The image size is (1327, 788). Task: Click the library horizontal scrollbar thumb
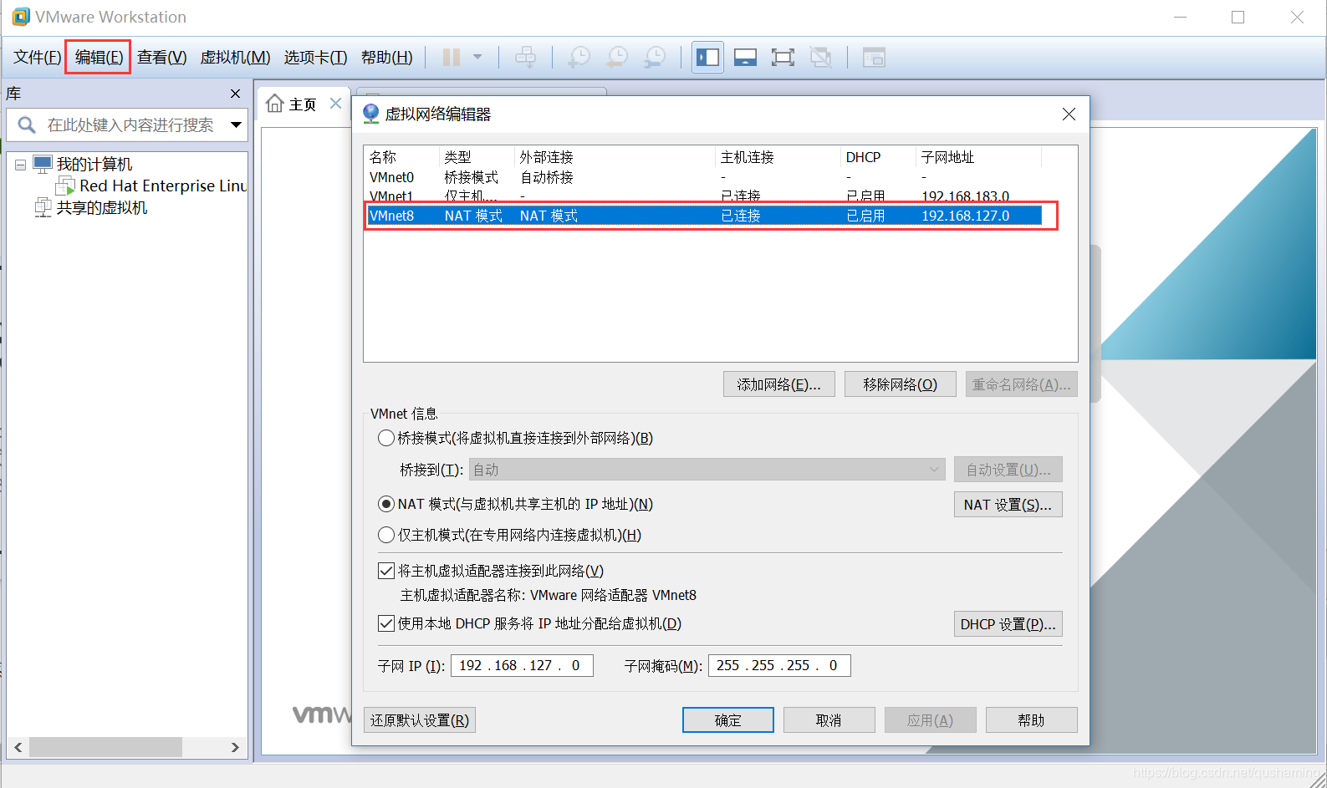pyautogui.click(x=105, y=747)
